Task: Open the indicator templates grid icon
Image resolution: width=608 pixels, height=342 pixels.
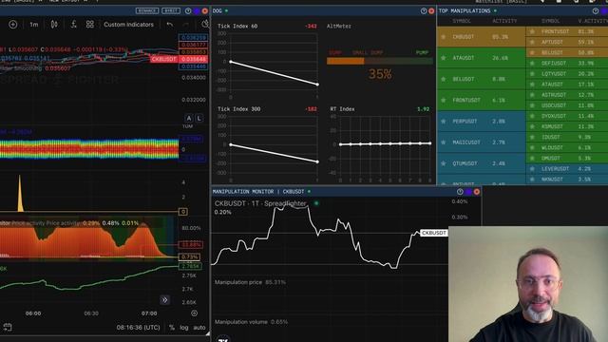Action: 89,25
